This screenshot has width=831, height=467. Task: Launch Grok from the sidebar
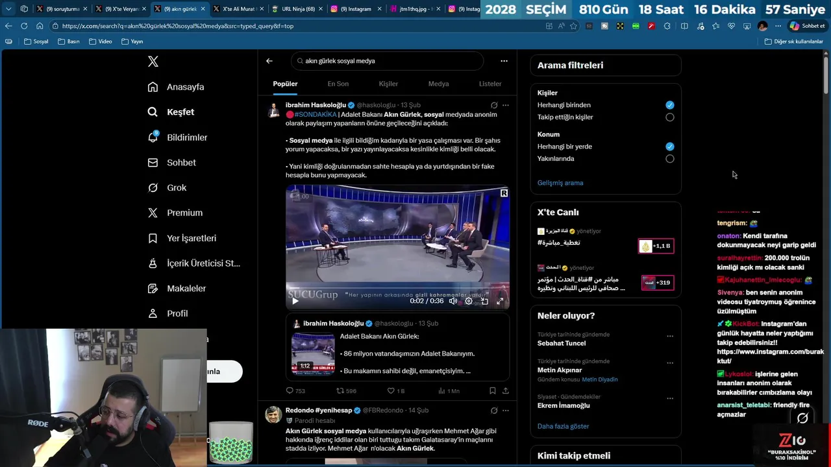(167, 187)
